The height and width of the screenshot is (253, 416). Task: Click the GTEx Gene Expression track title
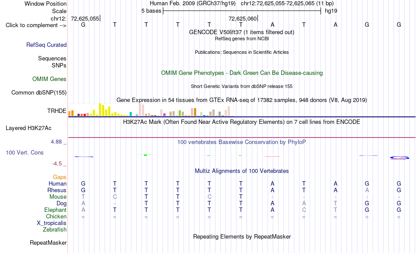(241, 100)
